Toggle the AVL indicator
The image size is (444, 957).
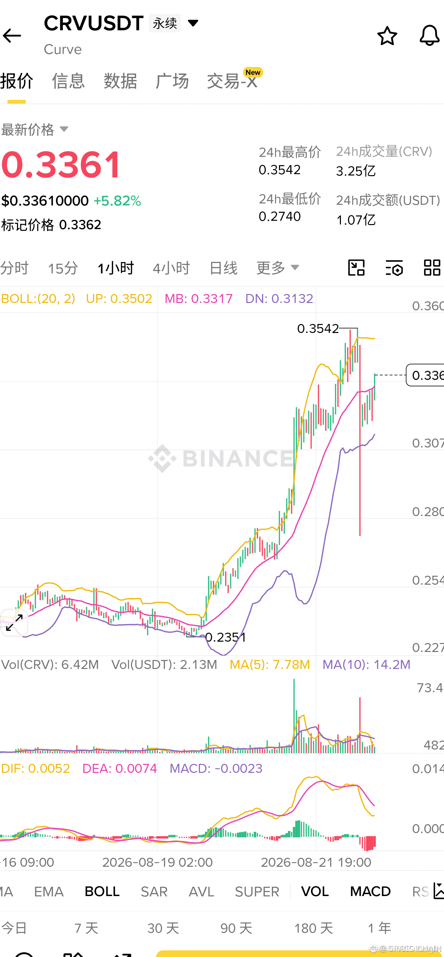tap(202, 891)
